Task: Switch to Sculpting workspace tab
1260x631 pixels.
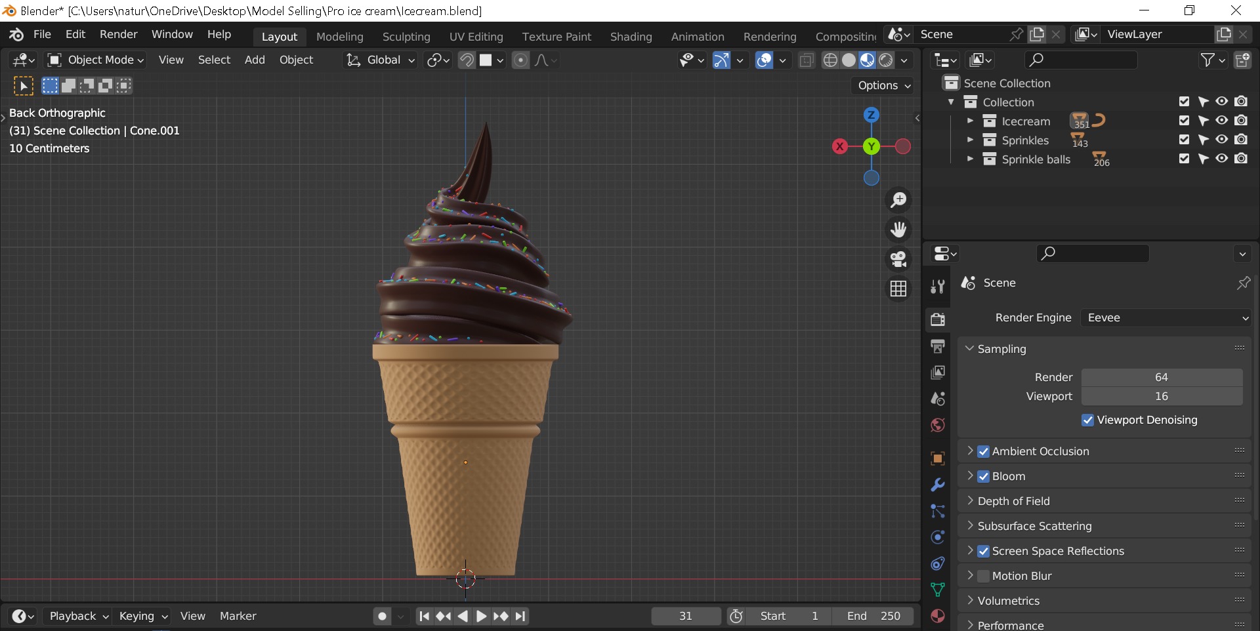Action: (406, 37)
